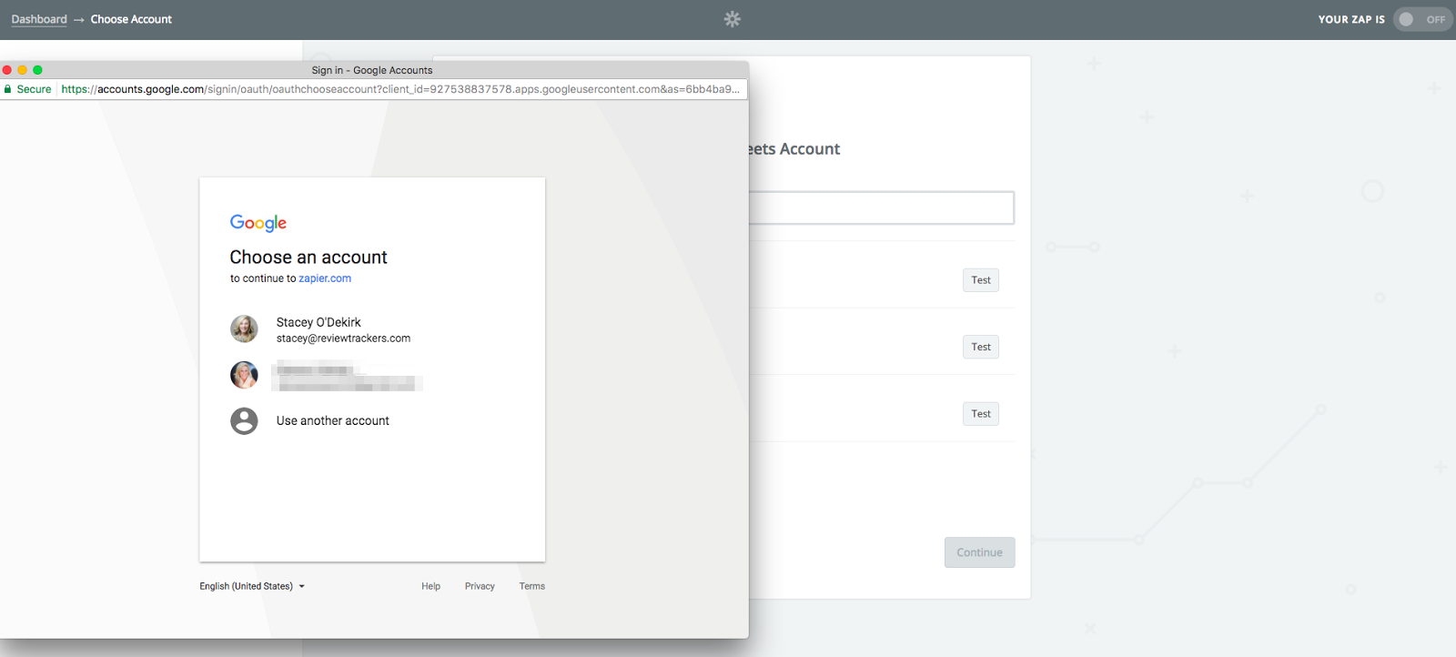Click the first Test button in Zapier
This screenshot has width=1456, height=657.
click(981, 280)
